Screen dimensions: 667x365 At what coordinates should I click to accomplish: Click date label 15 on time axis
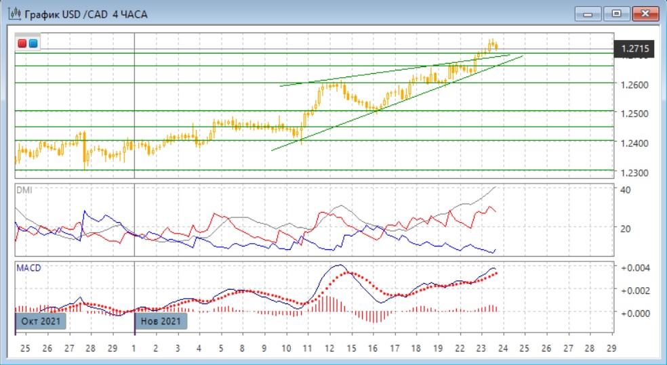pos(351,349)
